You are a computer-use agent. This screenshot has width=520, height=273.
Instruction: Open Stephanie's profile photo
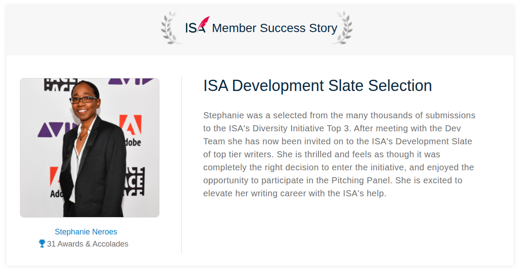(x=90, y=148)
